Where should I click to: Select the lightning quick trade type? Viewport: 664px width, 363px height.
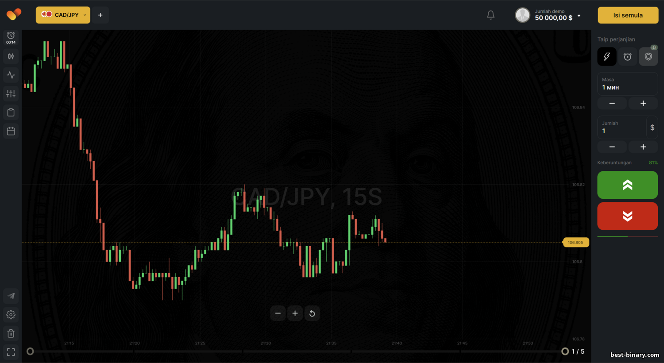pyautogui.click(x=606, y=57)
